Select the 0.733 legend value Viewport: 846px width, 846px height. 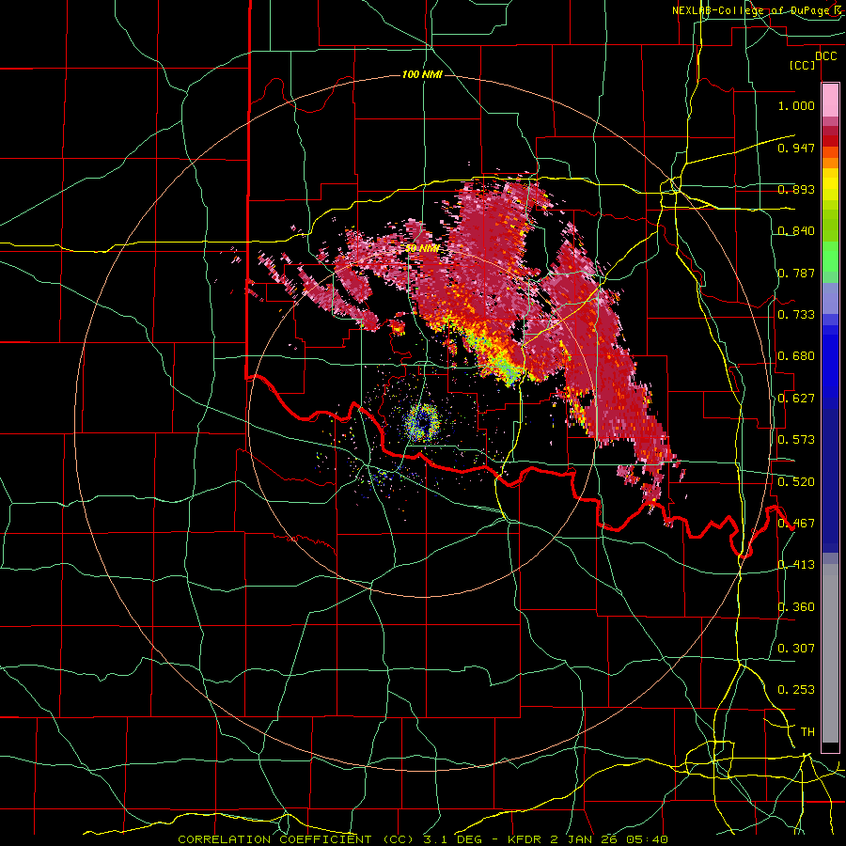click(796, 314)
